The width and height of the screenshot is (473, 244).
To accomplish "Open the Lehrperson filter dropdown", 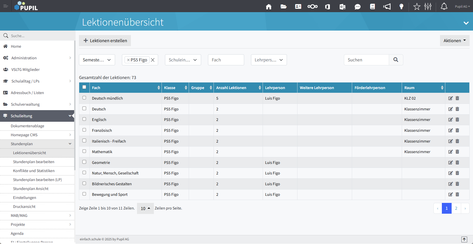I will tap(269, 60).
